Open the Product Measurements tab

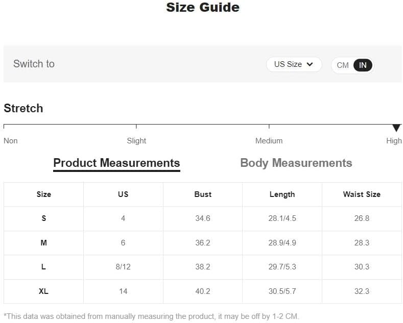click(x=116, y=163)
